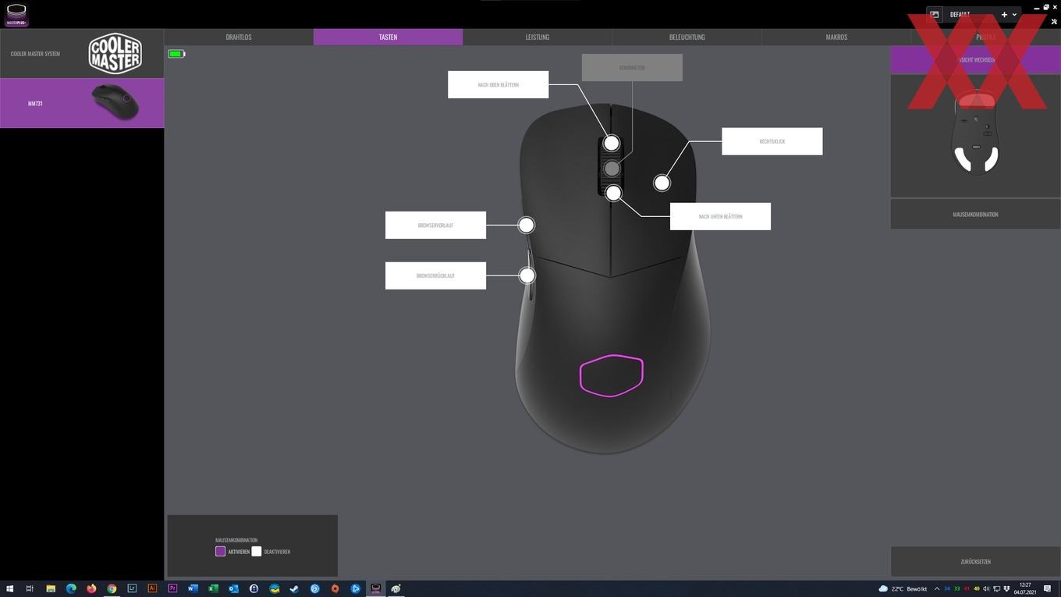The height and width of the screenshot is (597, 1061).
Task: Open Task View in taskbar
Action: coord(30,588)
